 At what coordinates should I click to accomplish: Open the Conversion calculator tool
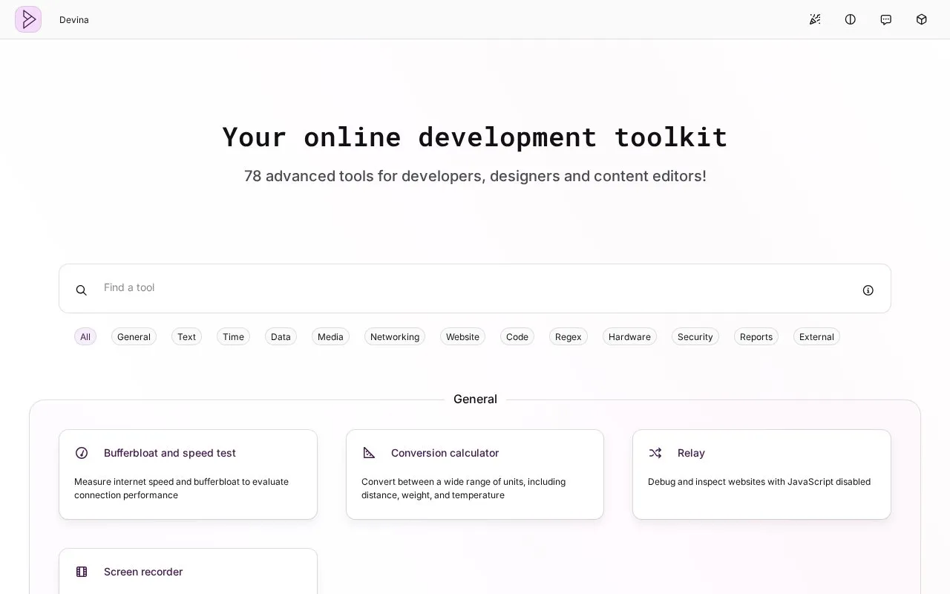[x=475, y=474]
